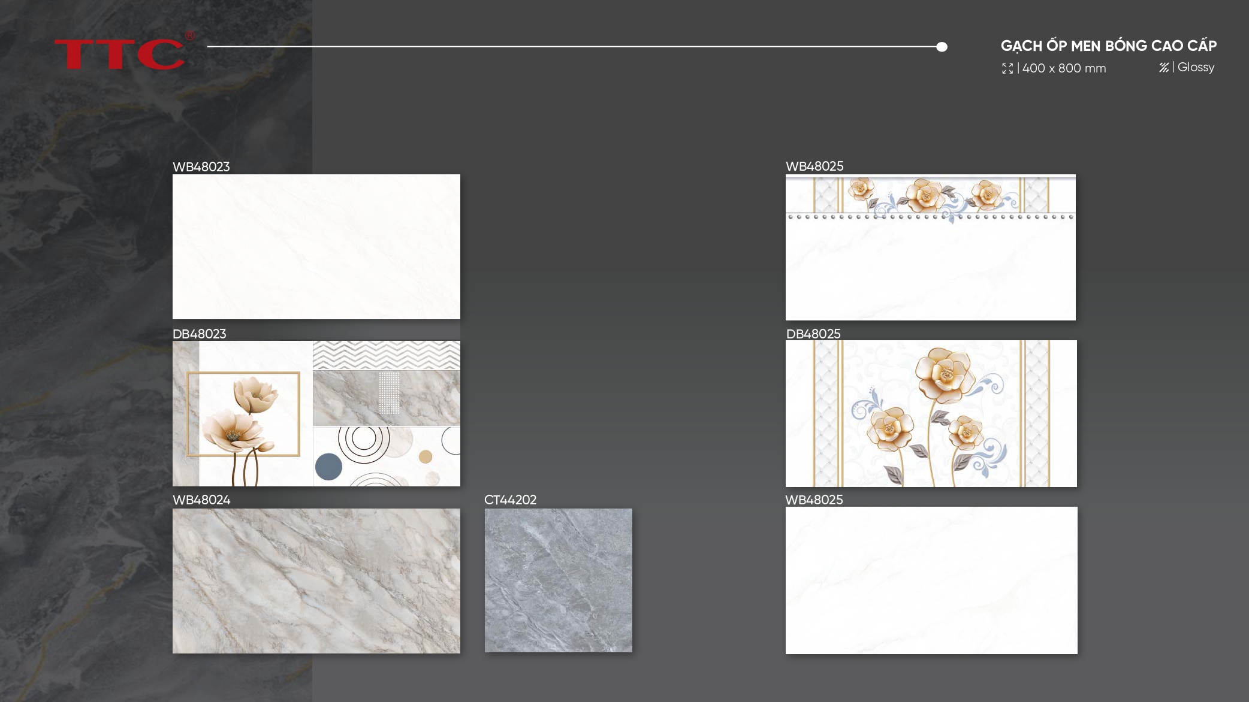This screenshot has height=702, width=1249.
Task: Click the WB48024 label text
Action: 201,500
